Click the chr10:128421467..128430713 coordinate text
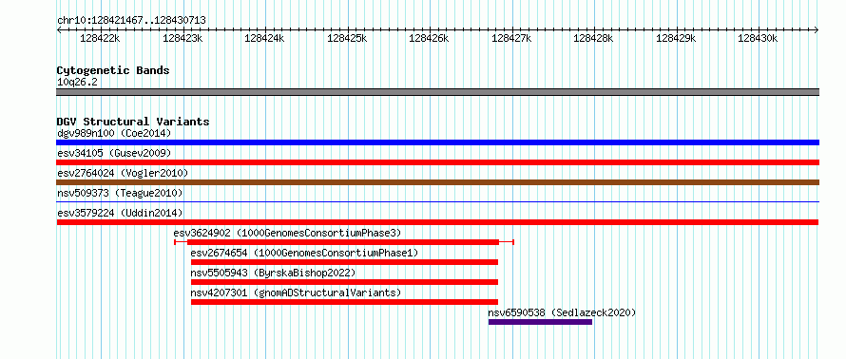Screen dimensions: 846x359 [x=131, y=20]
